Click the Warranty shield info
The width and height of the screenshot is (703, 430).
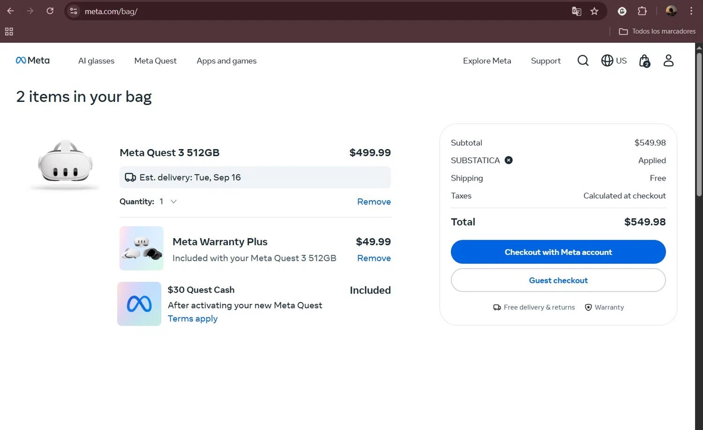pyautogui.click(x=604, y=308)
